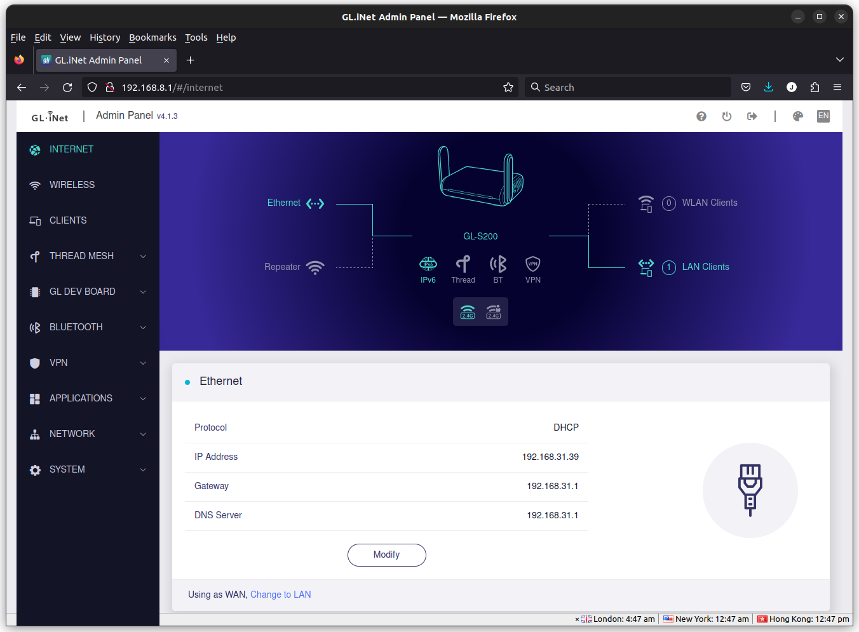
Task: Click the first 2.4G wifi band icon
Action: tap(468, 312)
